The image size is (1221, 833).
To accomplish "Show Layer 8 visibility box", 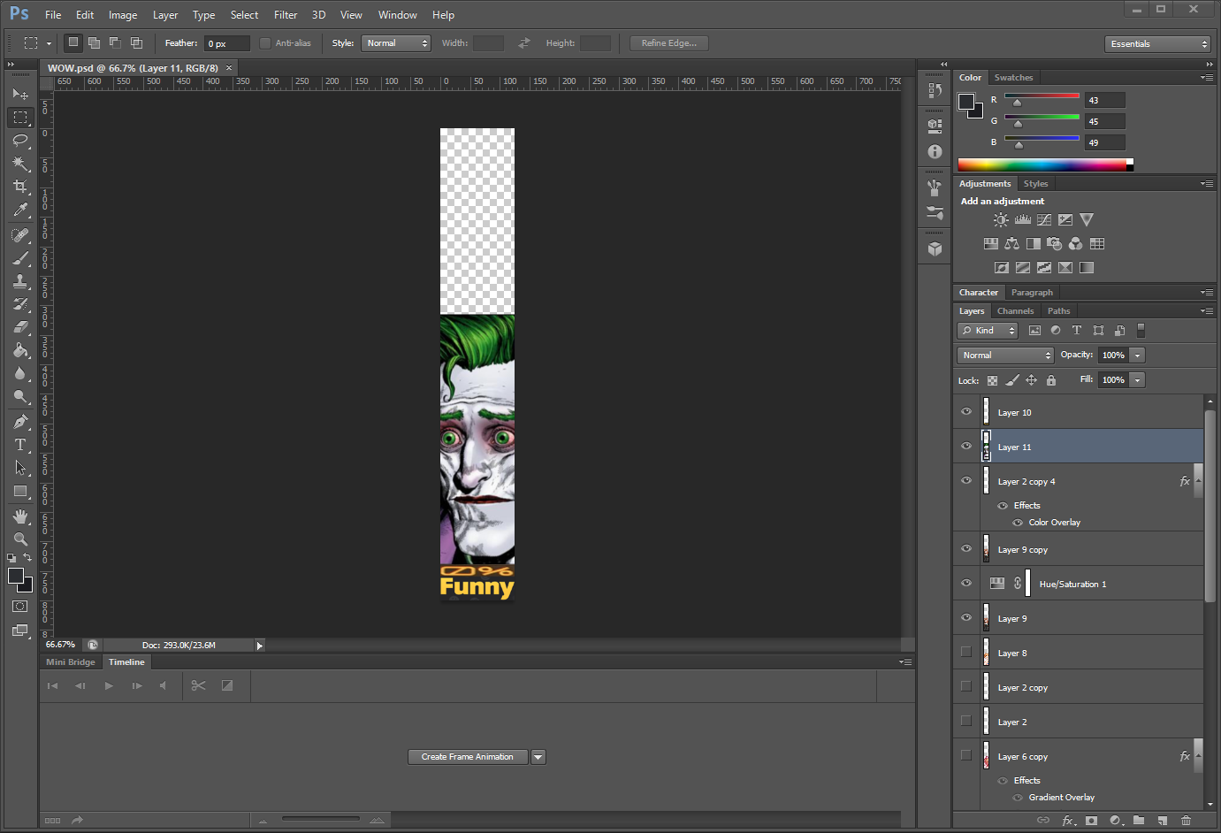I will pyautogui.click(x=966, y=653).
